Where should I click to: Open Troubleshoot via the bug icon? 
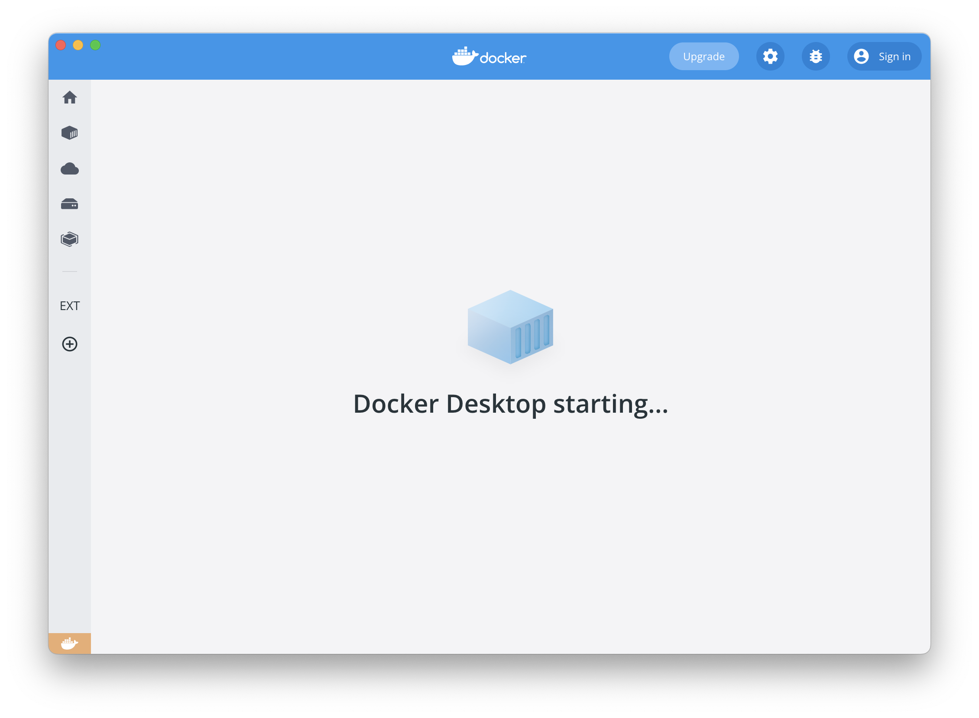point(816,56)
